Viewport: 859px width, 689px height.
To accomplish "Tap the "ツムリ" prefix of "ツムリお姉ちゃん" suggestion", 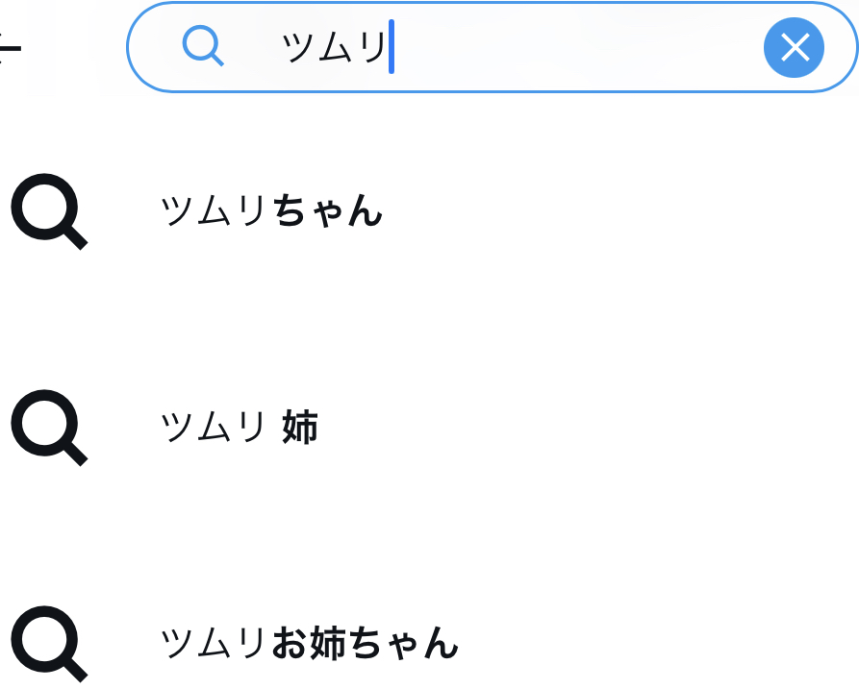I will [215, 643].
